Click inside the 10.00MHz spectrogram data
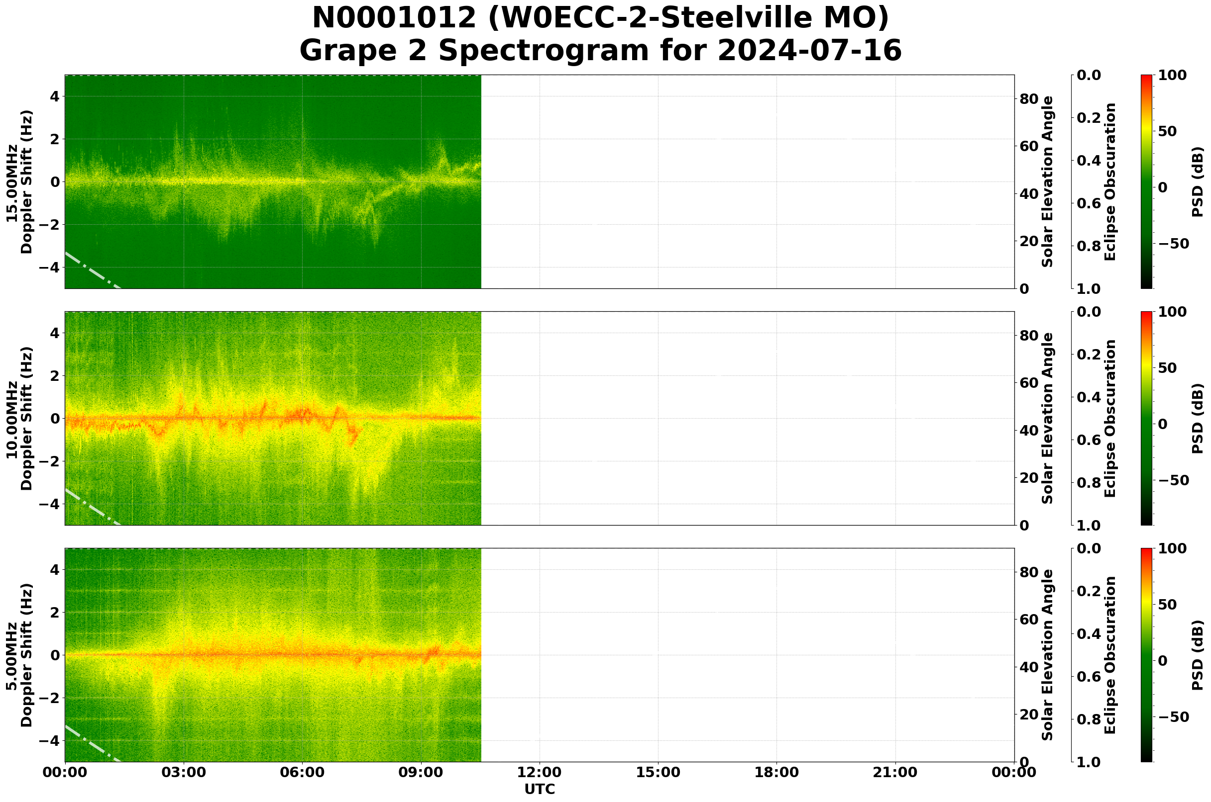Viewport: 1211px width, 802px height. [273, 418]
